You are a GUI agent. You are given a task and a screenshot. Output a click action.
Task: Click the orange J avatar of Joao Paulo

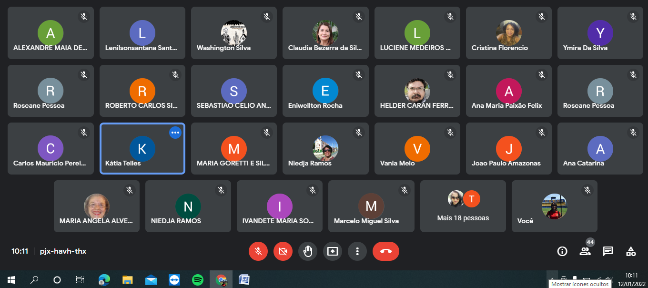[509, 148]
